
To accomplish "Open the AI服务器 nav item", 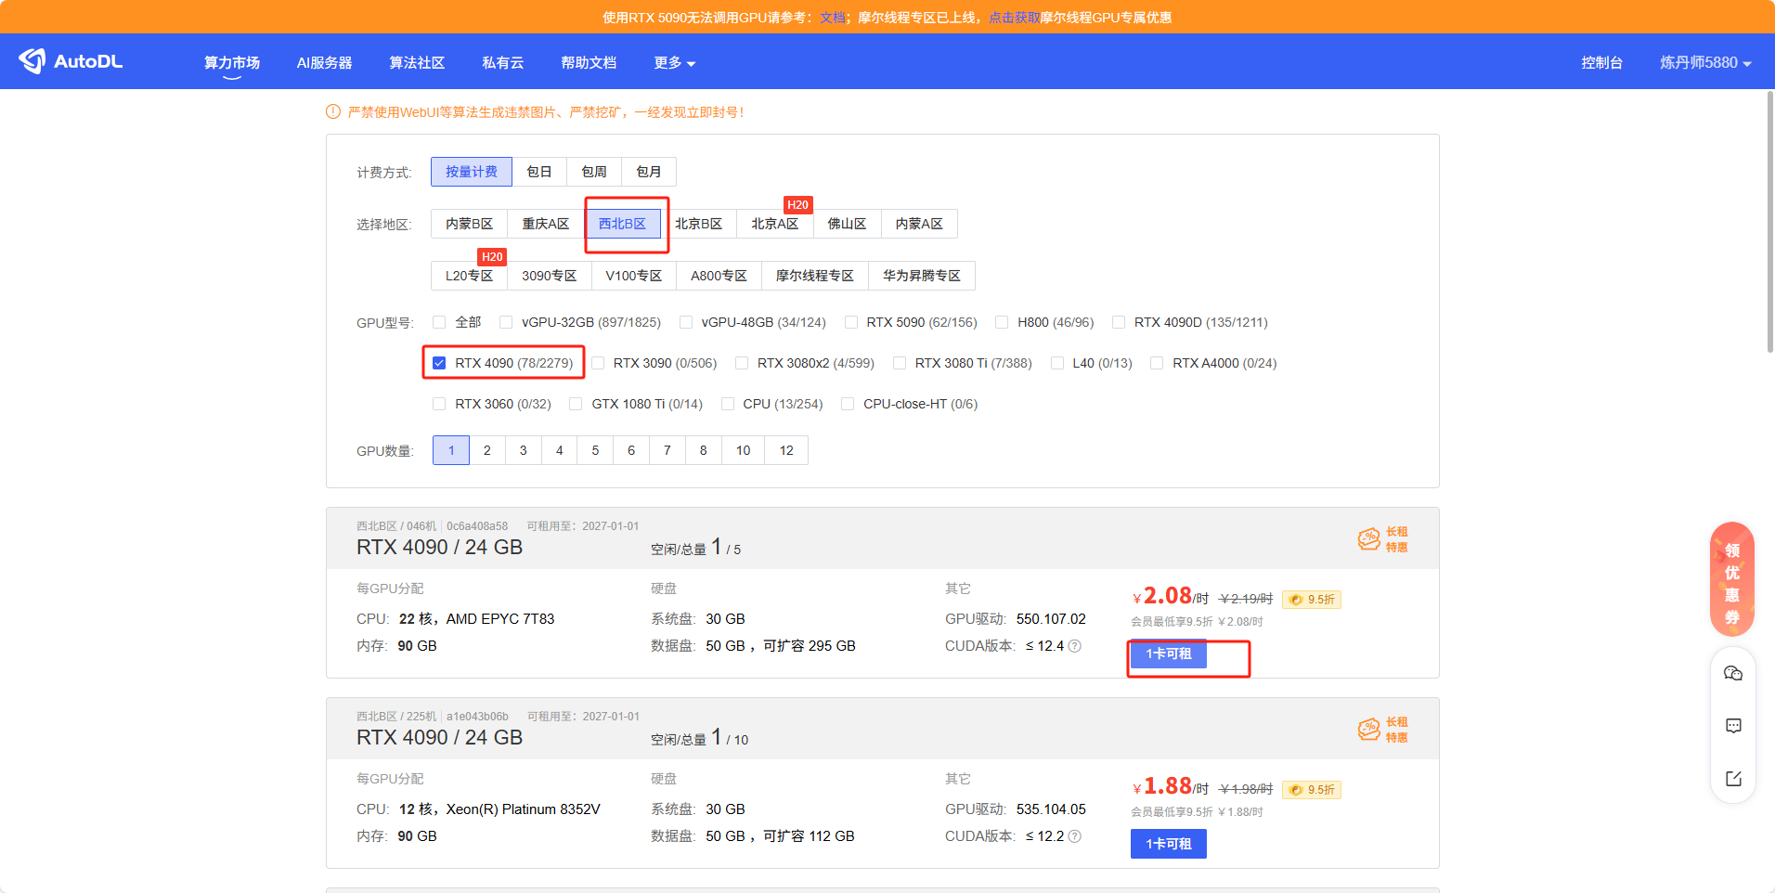I will point(324,62).
